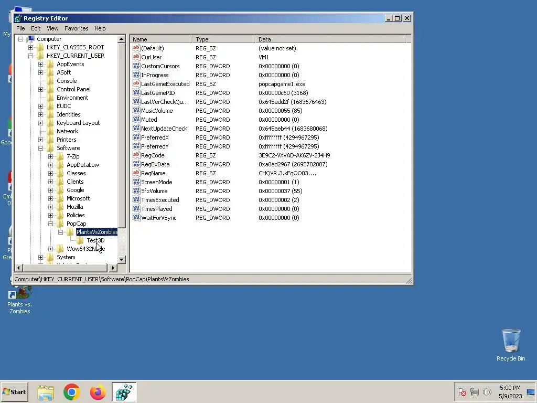Expand the AppEvents key
Screen dimensions: 537x403
[x=40, y=64]
